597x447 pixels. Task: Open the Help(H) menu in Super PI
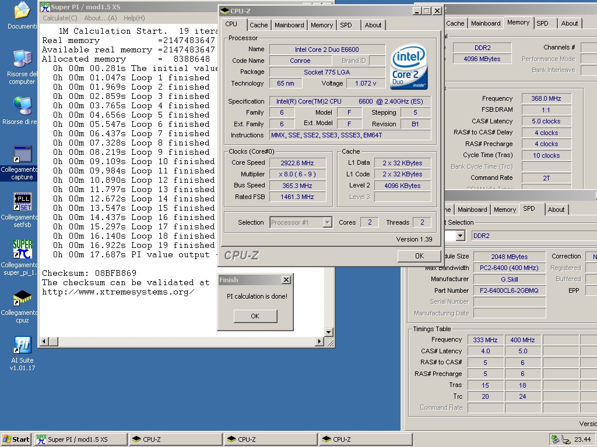coord(134,18)
